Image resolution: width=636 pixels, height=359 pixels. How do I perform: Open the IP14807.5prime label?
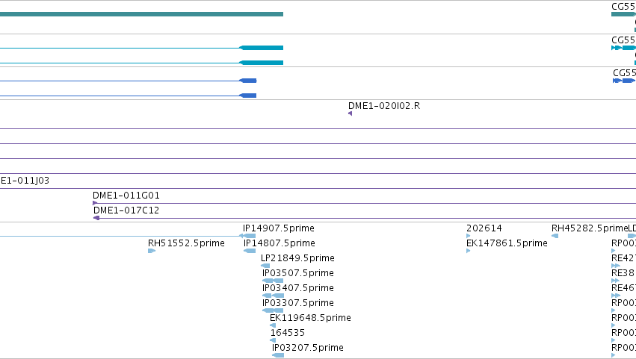pyautogui.click(x=279, y=243)
